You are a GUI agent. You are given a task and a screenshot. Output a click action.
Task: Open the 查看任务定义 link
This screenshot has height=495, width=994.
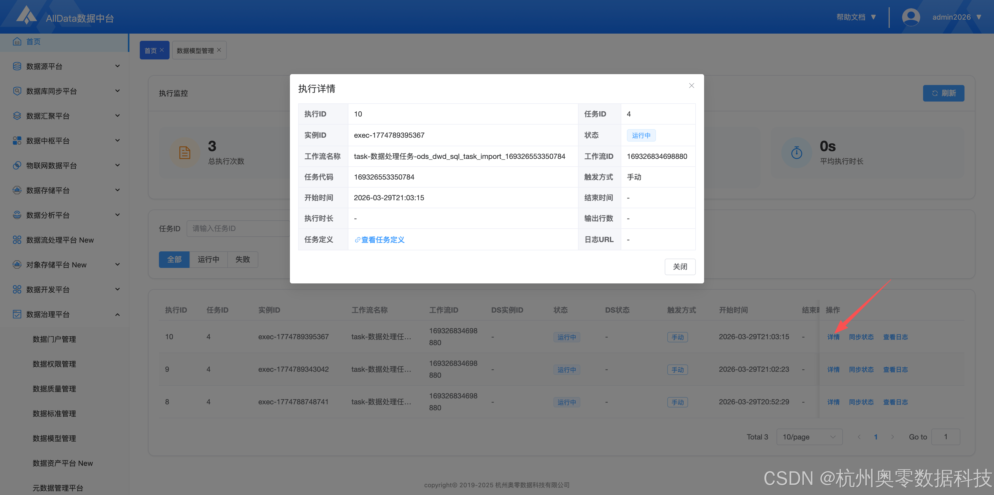379,239
